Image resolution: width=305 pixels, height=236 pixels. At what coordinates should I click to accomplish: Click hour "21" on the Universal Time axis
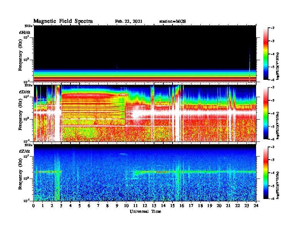point(228,206)
